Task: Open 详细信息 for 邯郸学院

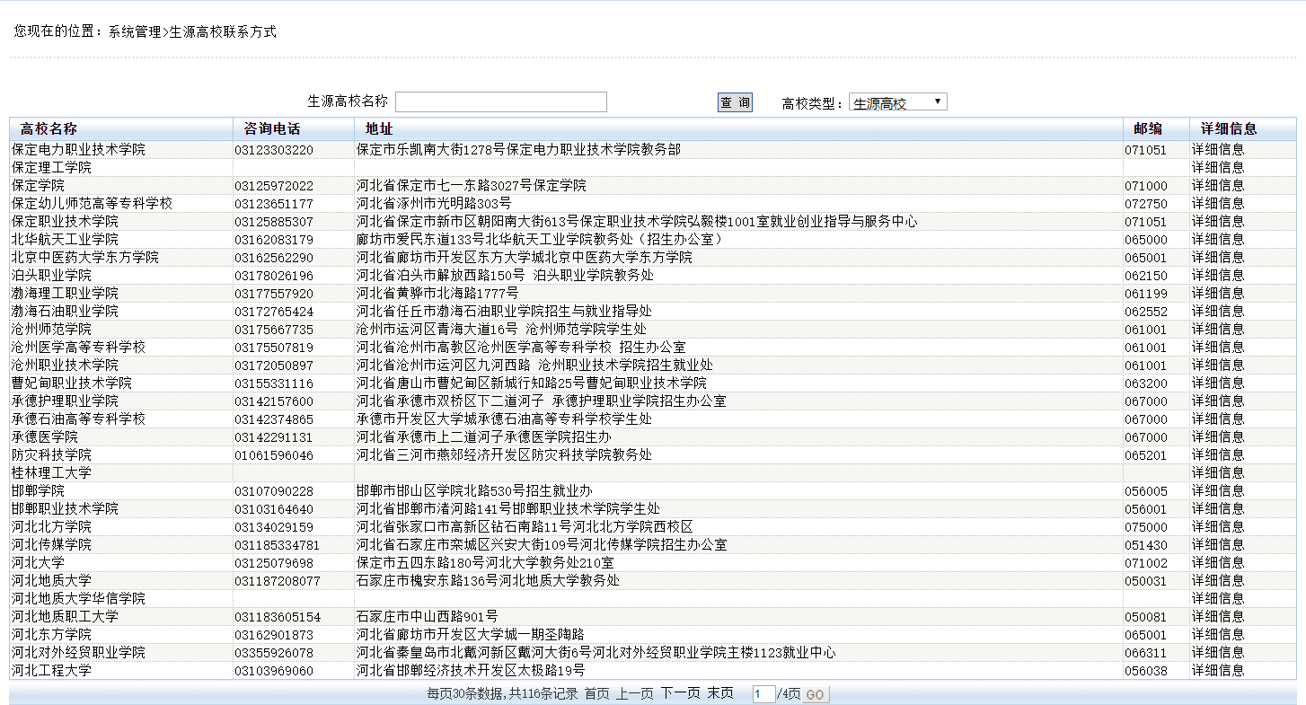Action: [1218, 491]
